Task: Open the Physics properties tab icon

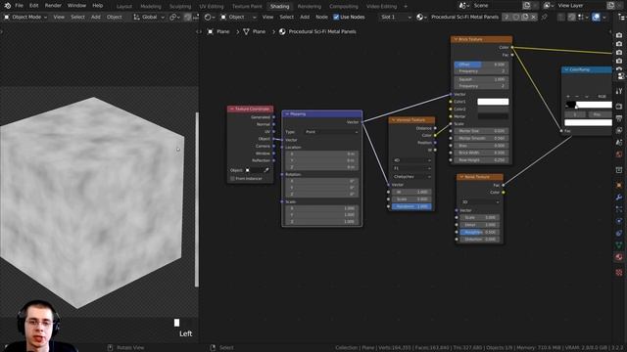Action: point(619,221)
